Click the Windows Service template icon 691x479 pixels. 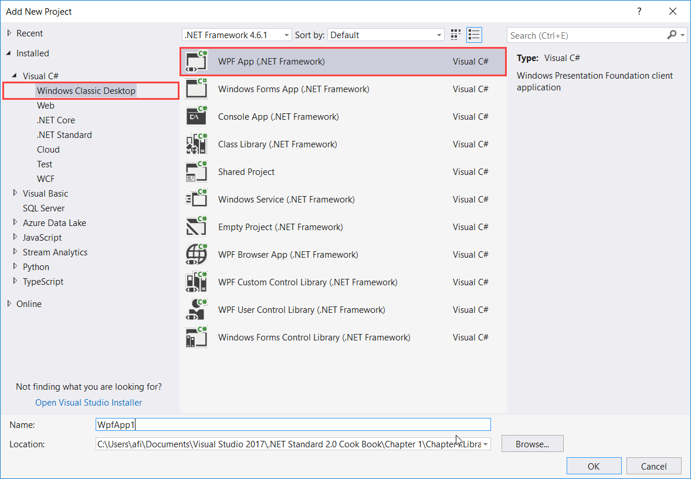pyautogui.click(x=197, y=200)
